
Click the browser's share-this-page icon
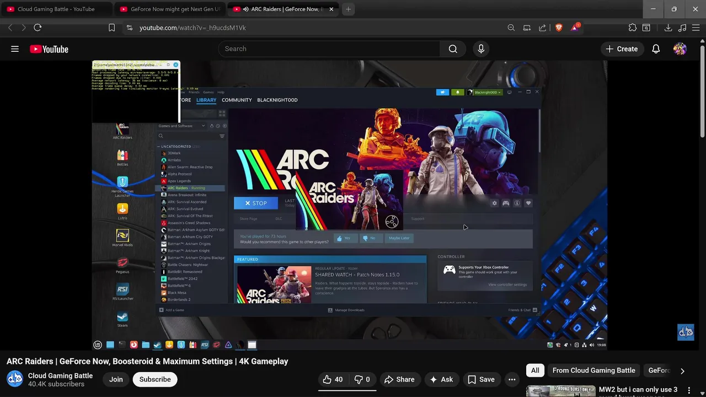(542, 28)
